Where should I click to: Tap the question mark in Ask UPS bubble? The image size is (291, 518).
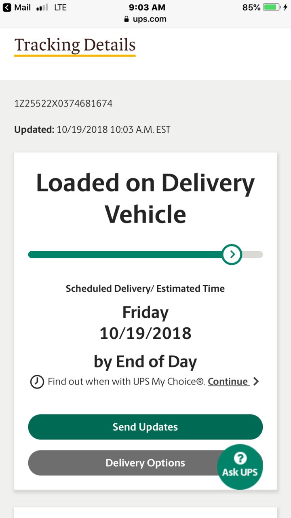pyautogui.click(x=240, y=458)
